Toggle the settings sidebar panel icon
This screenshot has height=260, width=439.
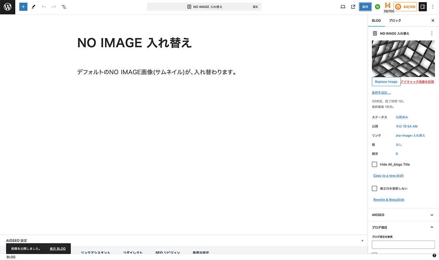pos(423,7)
